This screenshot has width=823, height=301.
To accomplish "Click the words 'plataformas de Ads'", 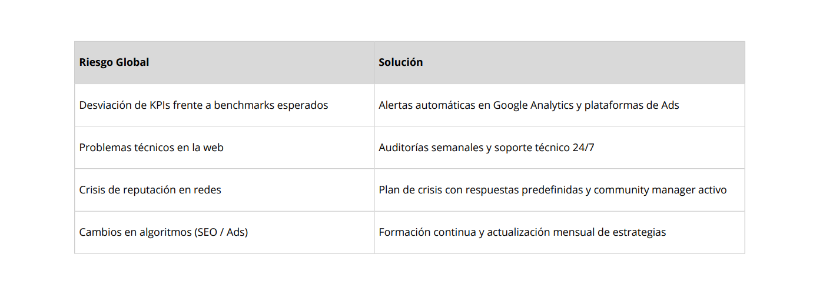I will [x=632, y=105].
